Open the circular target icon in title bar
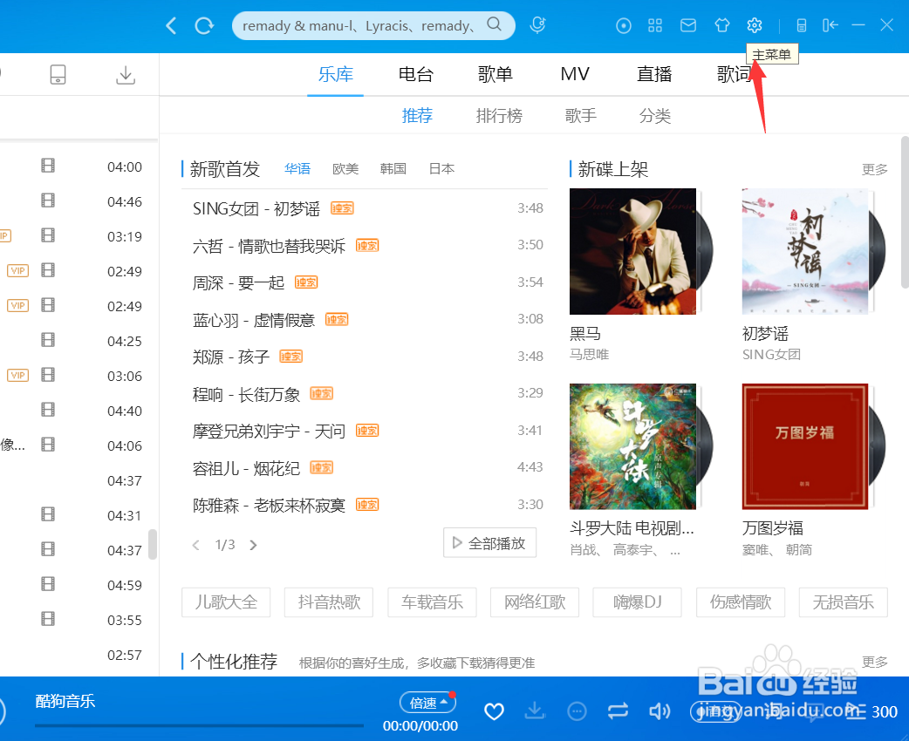Viewport: 909px width, 741px height. point(624,25)
